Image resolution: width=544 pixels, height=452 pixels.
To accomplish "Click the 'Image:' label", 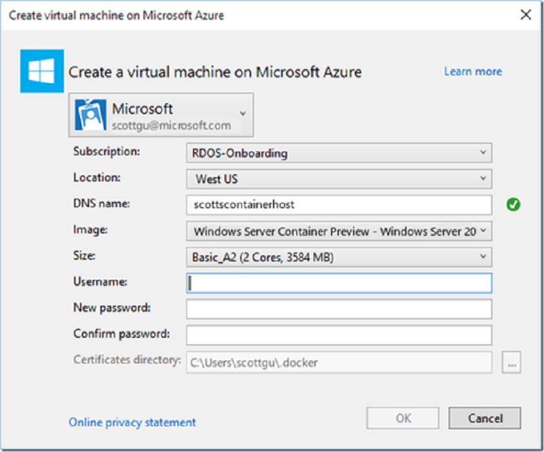I will tap(90, 230).
